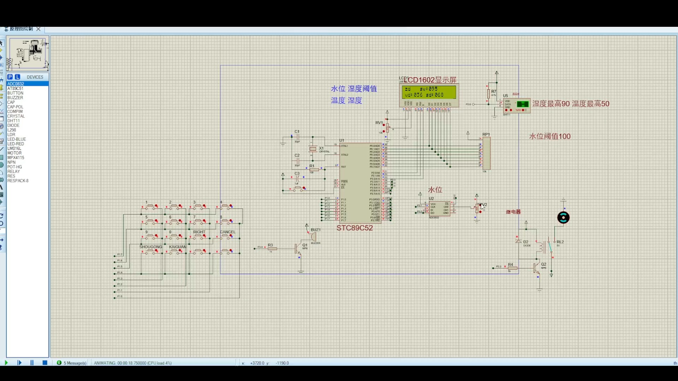
Task: Select the component mode tool
Action: point(2,51)
